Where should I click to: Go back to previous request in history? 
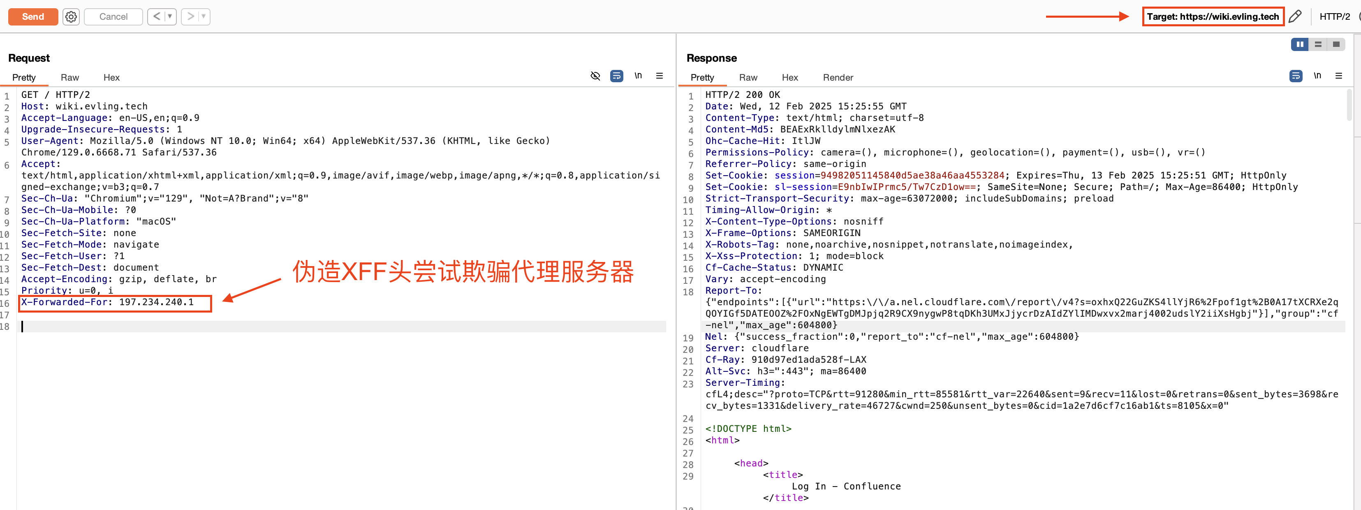[156, 16]
